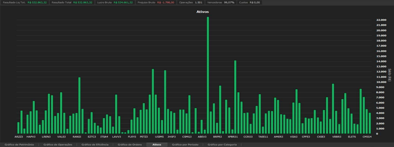Open the Gráfico por Categoria tab
The height and width of the screenshot is (147, 394).
(x=222, y=144)
